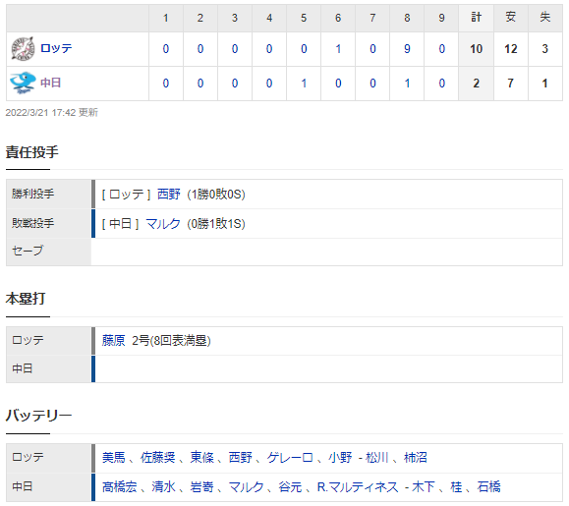The height and width of the screenshot is (506, 569).
Task: Select losing pitcher マルク in 責任投手
Action: [x=163, y=223]
